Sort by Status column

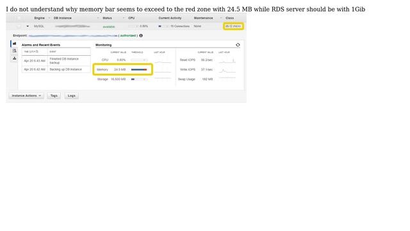(107, 18)
